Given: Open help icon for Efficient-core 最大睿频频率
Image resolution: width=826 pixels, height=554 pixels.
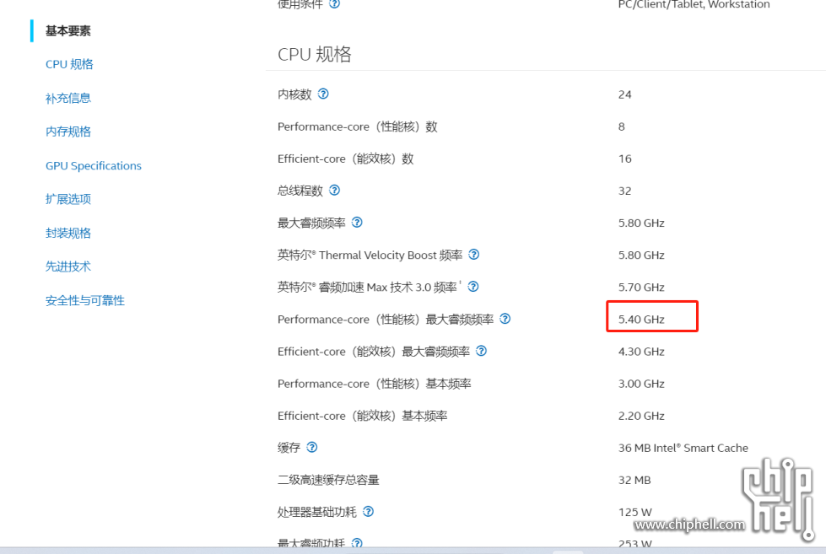Looking at the screenshot, I should pos(482,351).
